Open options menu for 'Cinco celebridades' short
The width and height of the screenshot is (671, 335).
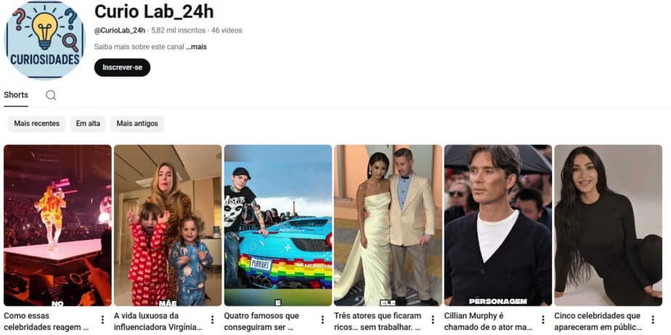click(x=653, y=320)
